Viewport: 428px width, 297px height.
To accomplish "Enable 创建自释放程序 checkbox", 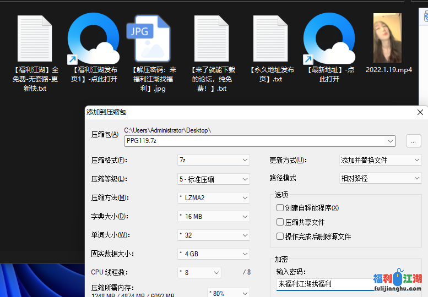I will (280, 208).
